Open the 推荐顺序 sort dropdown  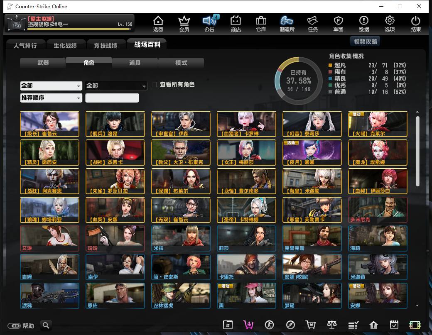point(51,98)
